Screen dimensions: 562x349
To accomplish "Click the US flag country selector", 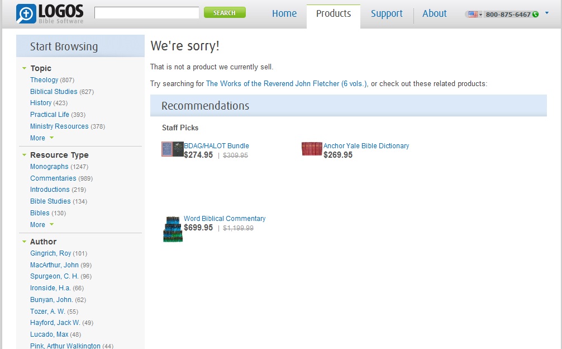I will coord(475,15).
